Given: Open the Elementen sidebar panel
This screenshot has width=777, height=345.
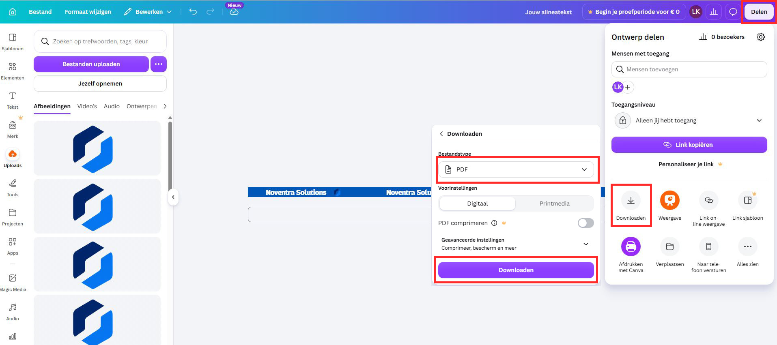Looking at the screenshot, I should (x=13, y=71).
